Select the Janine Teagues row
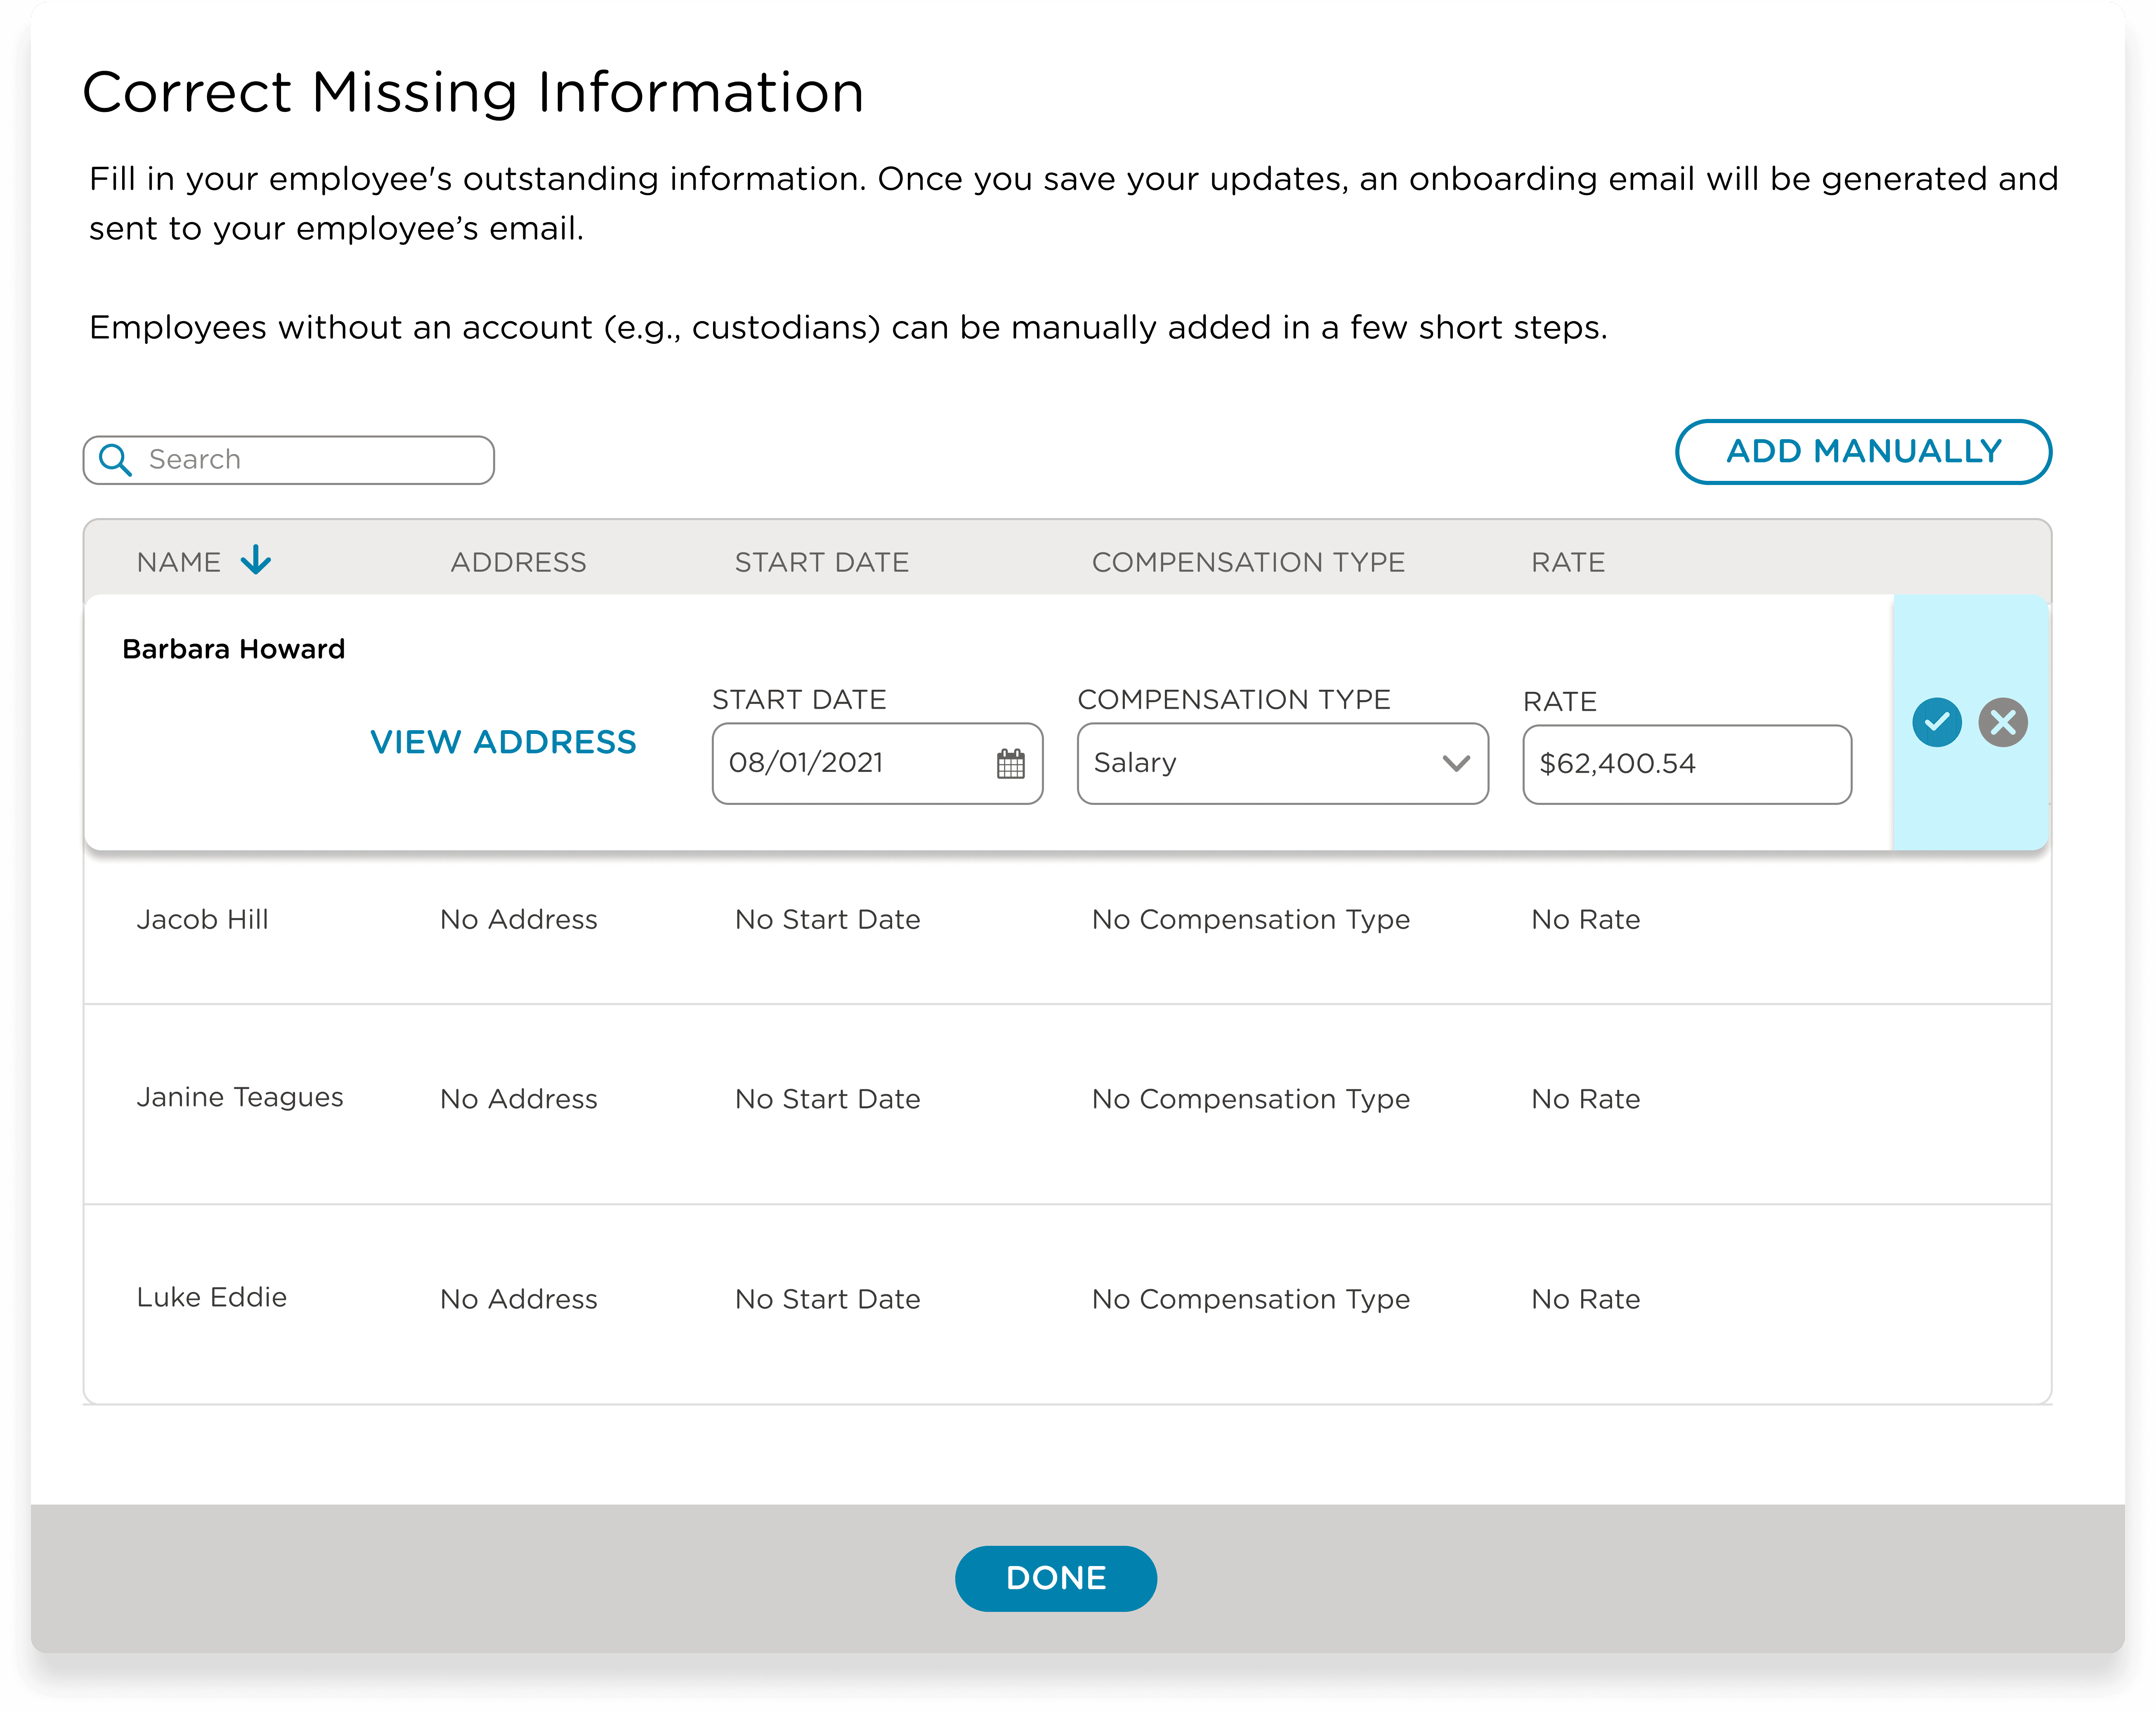Viewport: 2156px width, 1713px height. (240, 1098)
